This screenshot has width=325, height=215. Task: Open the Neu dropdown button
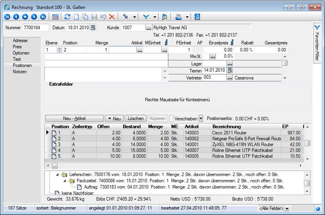[x=114, y=118]
